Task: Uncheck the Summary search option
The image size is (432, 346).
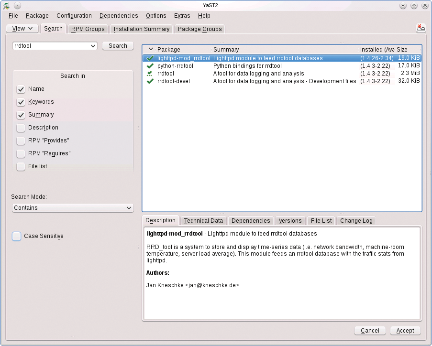Action: pyautogui.click(x=21, y=115)
